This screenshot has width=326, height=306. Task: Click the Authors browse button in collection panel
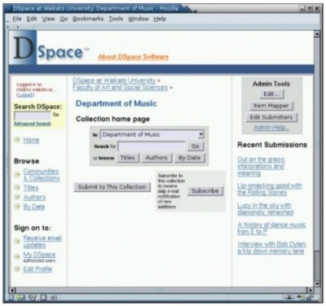pos(156,158)
